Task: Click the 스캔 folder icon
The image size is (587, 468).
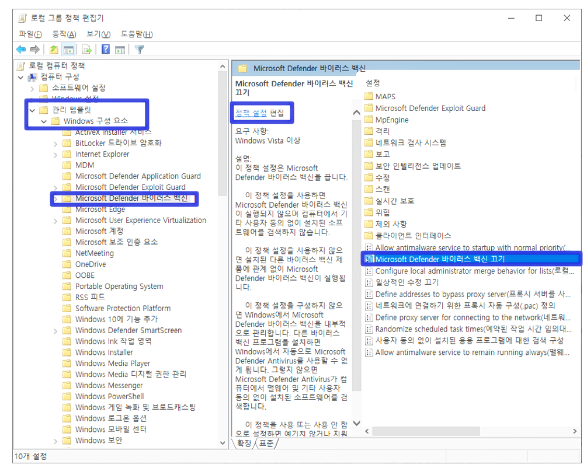Action: pos(369,189)
